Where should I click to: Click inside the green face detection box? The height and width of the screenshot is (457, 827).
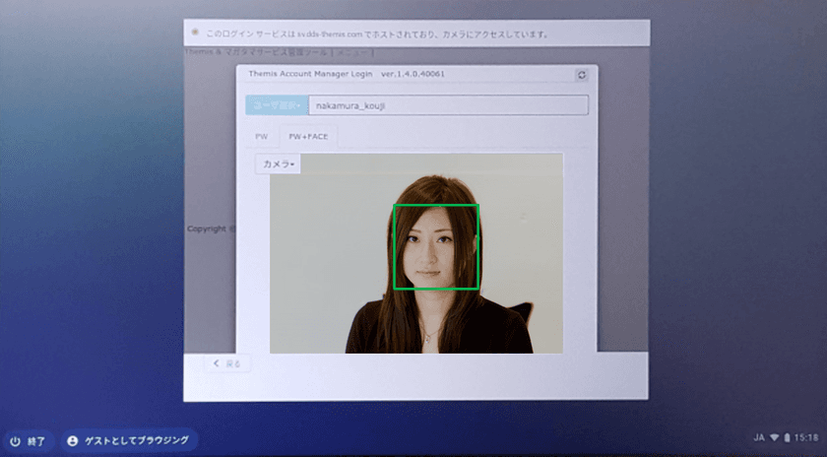point(436,246)
